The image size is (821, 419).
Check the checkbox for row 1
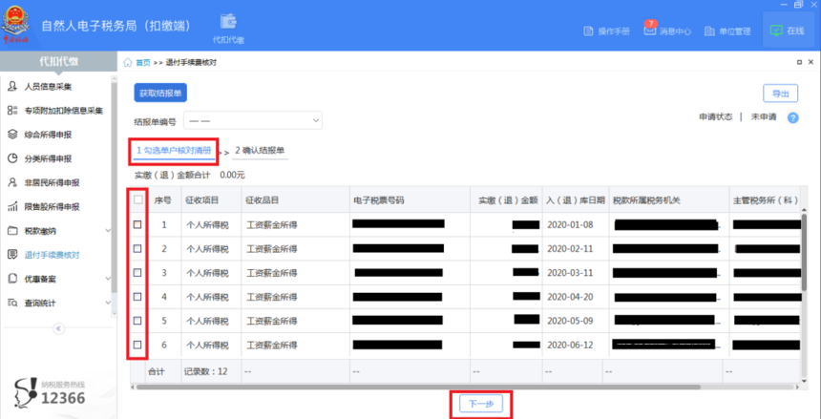click(137, 224)
